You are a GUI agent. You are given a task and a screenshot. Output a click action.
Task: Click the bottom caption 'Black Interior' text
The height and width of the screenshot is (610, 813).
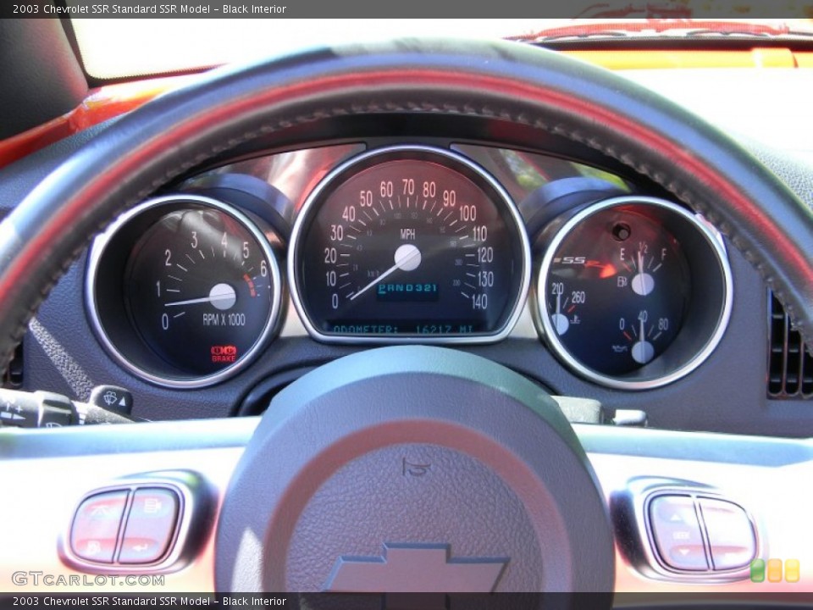pos(255,602)
